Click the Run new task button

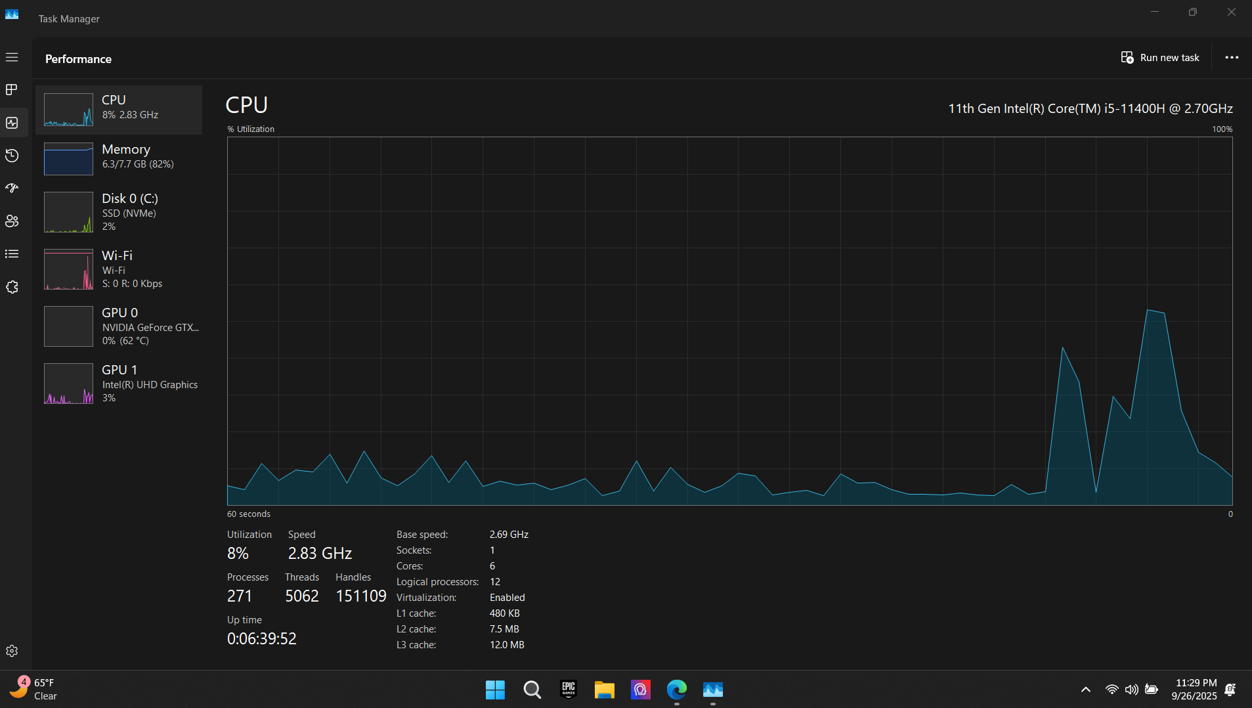tap(1160, 58)
